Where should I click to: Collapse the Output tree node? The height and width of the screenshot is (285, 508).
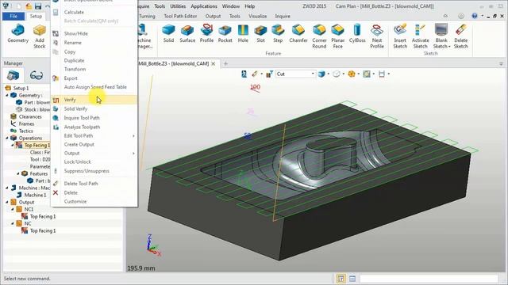[7, 203]
